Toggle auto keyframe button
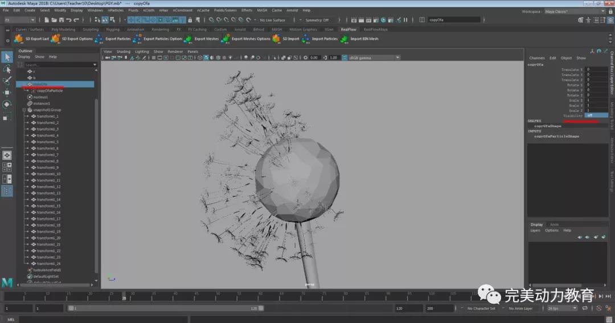This screenshot has width=615, height=323. (x=598, y=308)
